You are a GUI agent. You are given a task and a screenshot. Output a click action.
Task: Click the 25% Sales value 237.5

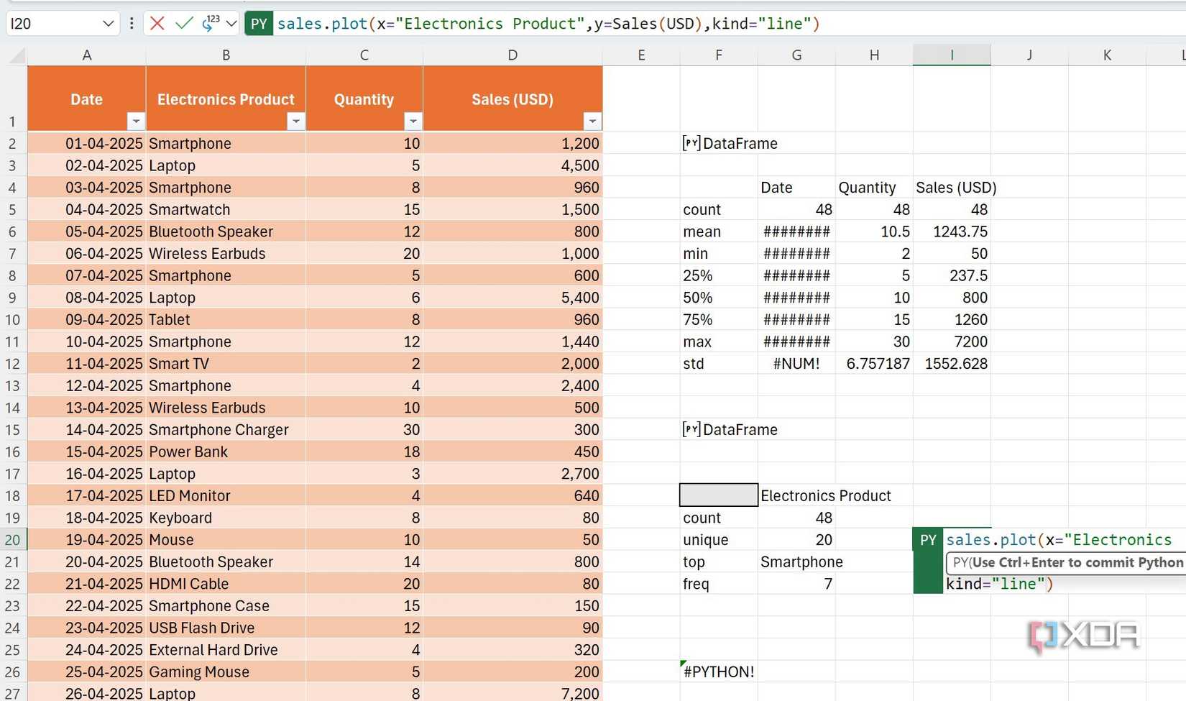click(952, 275)
